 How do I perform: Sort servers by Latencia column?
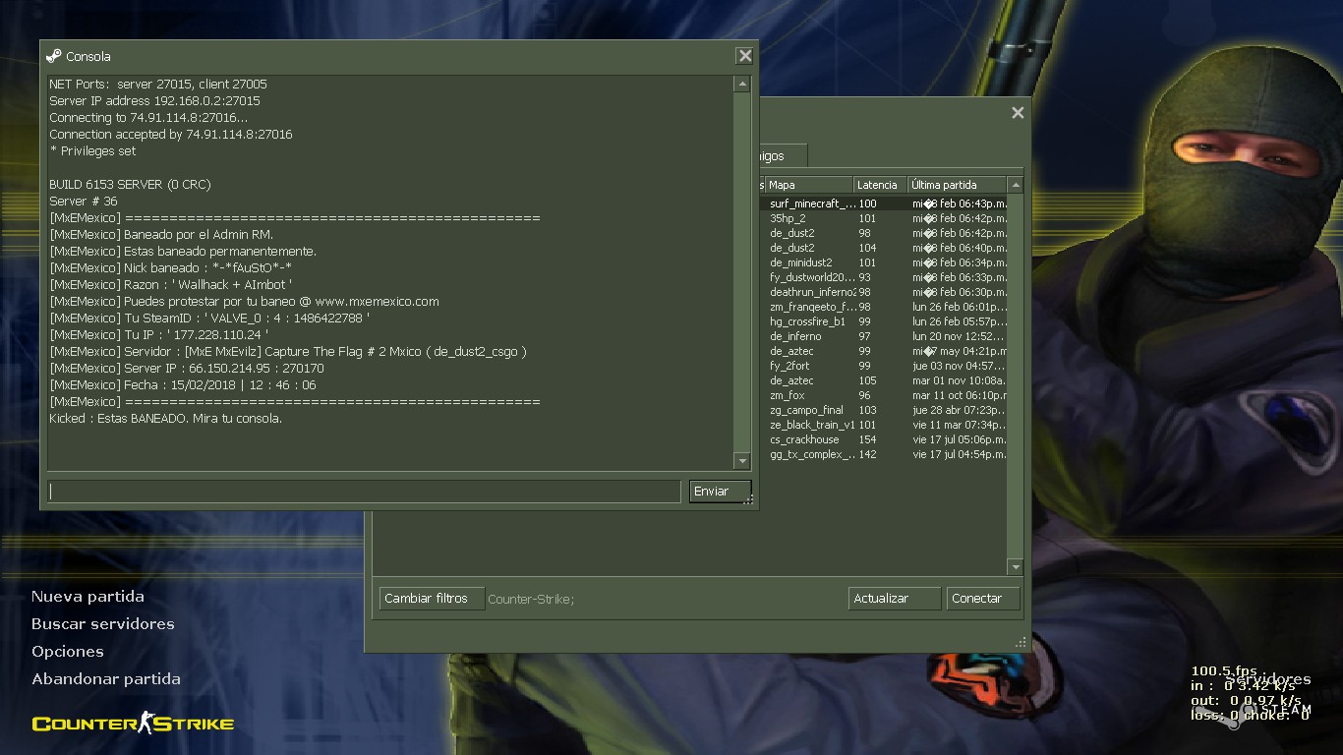(x=880, y=185)
